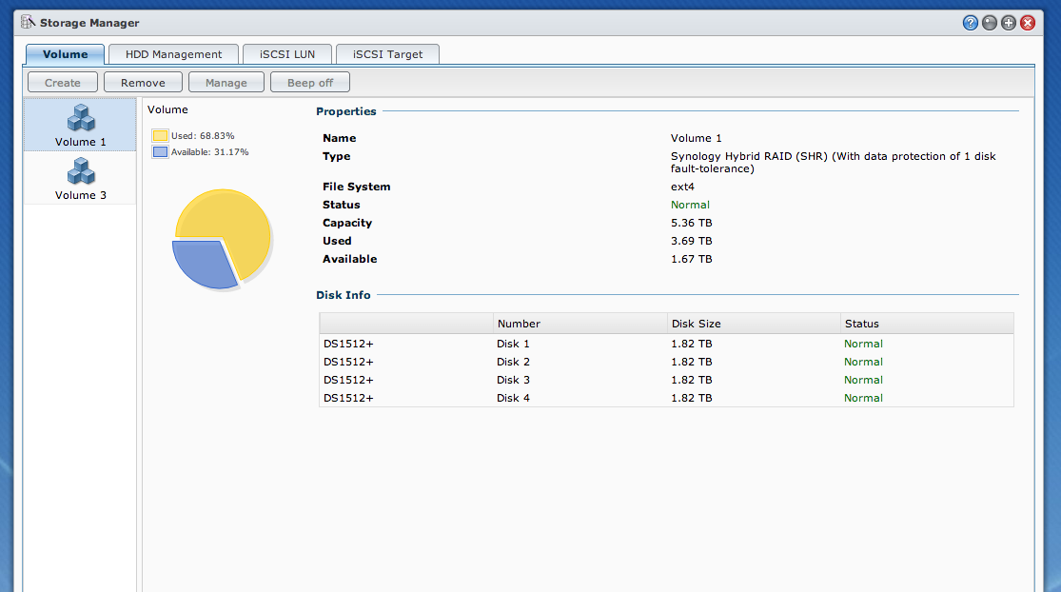Click the Normal status for Disk 4
Viewport: 1061px width, 592px height.
[x=863, y=398]
